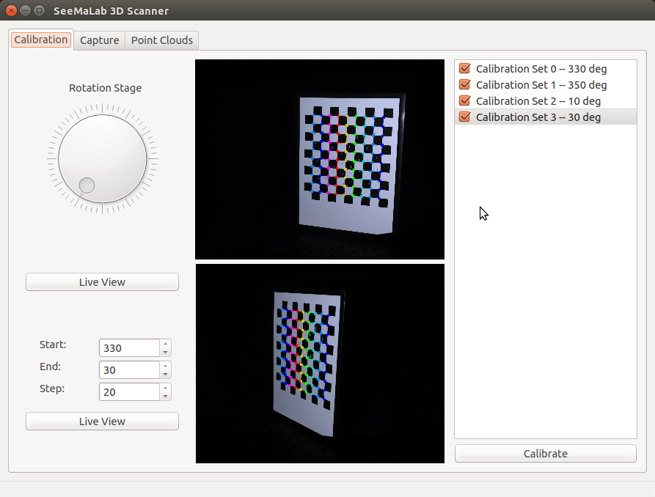This screenshot has height=497, width=655.
Task: Click the Rotation Stage dial handle
Action: (x=87, y=185)
